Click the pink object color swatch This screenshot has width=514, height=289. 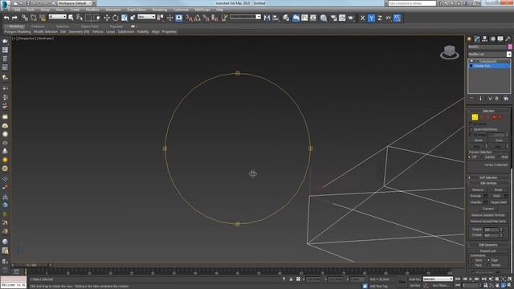point(510,47)
